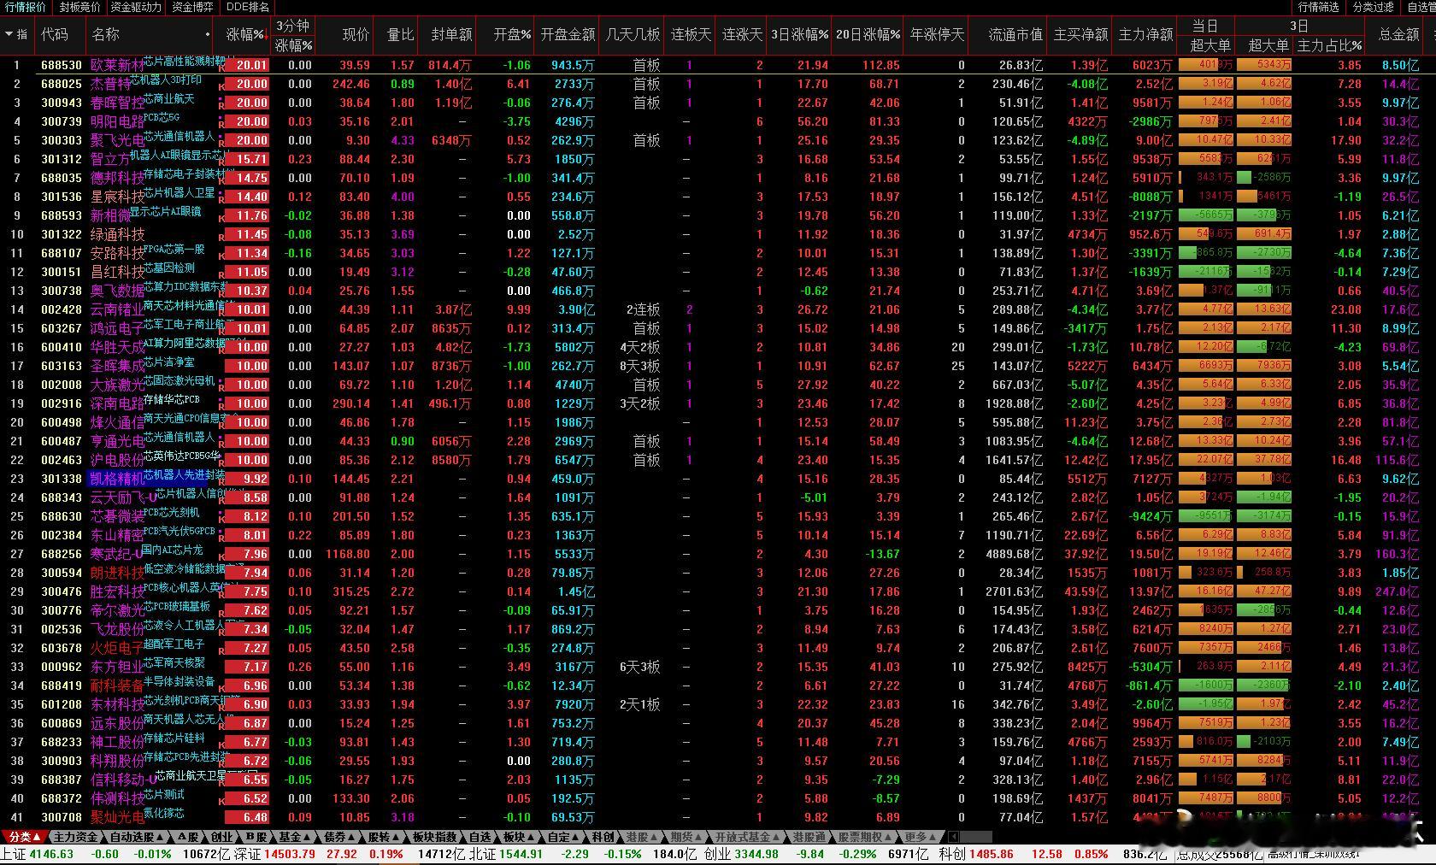The height and width of the screenshot is (865, 1436).
Task: Click the 分类过滤 button
Action: click(1374, 7)
